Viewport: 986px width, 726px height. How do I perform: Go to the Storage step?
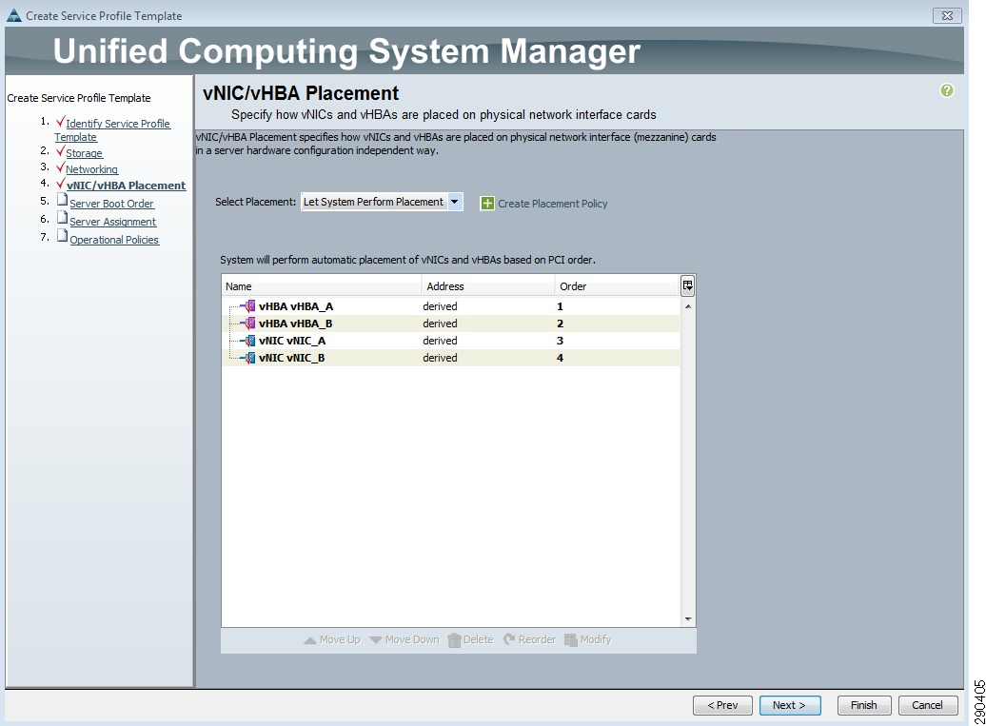tap(85, 153)
